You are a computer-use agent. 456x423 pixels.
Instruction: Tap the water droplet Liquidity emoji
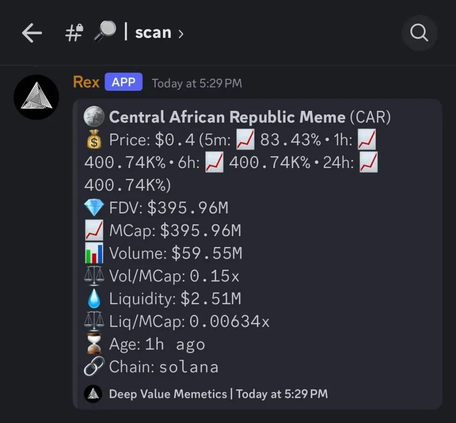[x=94, y=298]
